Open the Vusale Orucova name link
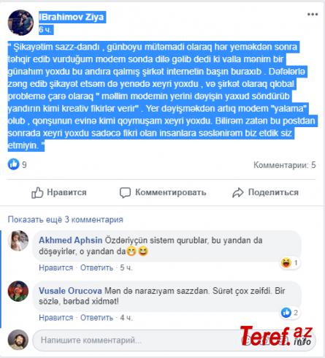This screenshot has height=358, width=325. coord(70,291)
